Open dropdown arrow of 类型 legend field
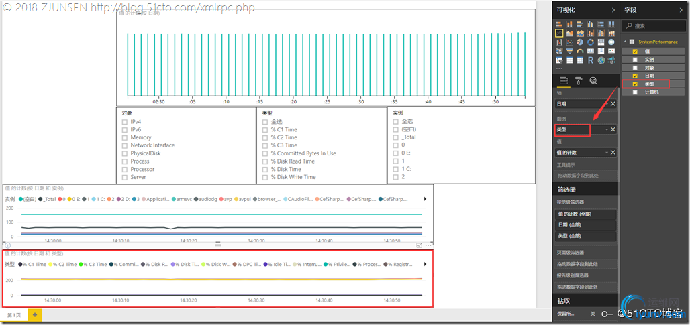This screenshot has height=325, width=690. (x=607, y=129)
